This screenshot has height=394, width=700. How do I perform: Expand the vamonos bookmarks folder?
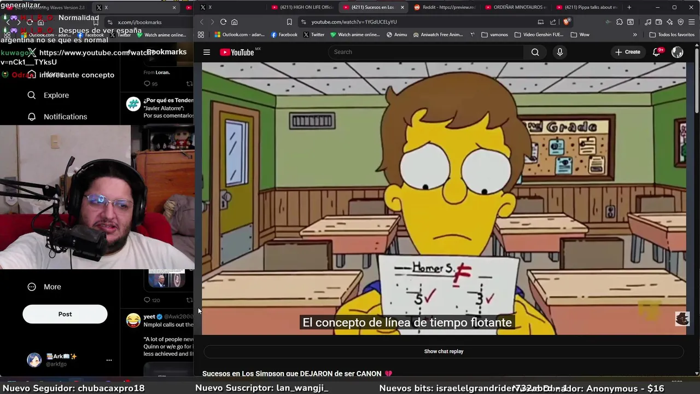(494, 34)
